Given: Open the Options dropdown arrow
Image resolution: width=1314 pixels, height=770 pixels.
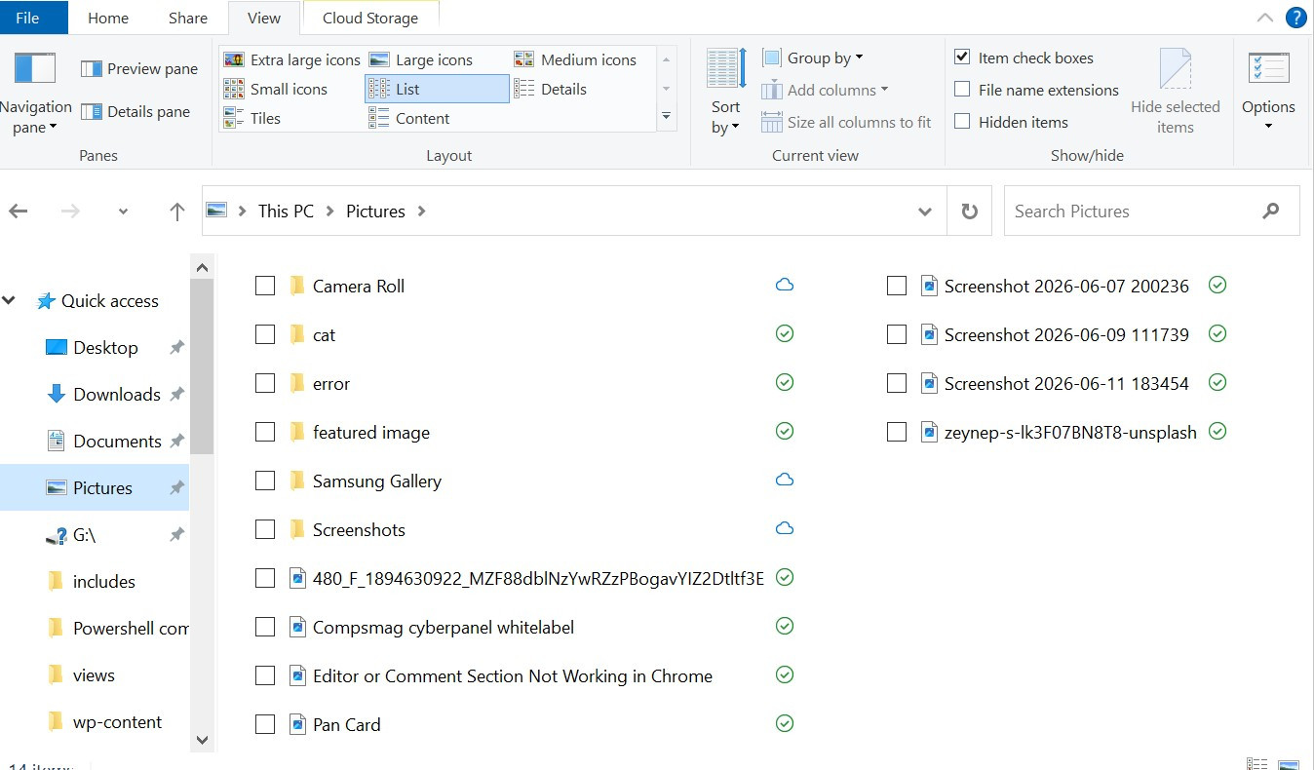Looking at the screenshot, I should coord(1268,126).
